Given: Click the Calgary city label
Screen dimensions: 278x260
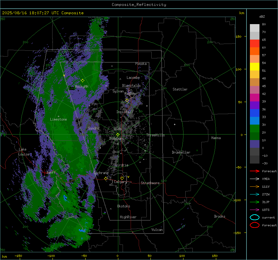Looking at the screenshot, I should (120, 182).
